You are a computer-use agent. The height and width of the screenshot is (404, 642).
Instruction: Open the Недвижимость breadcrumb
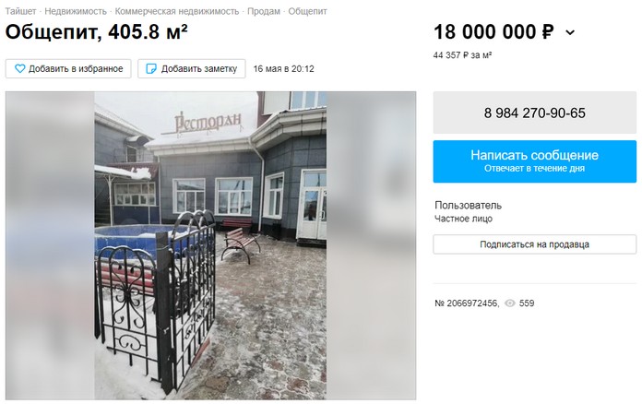pyautogui.click(x=76, y=11)
